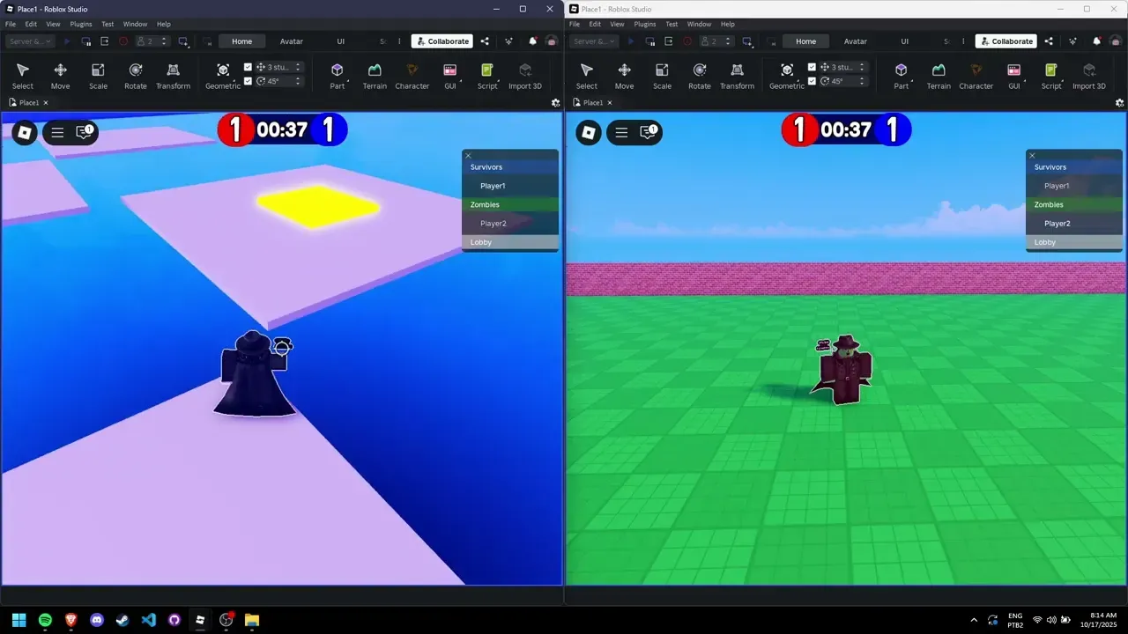Select the Select tool in left window
1128x634 pixels.
tap(23, 76)
